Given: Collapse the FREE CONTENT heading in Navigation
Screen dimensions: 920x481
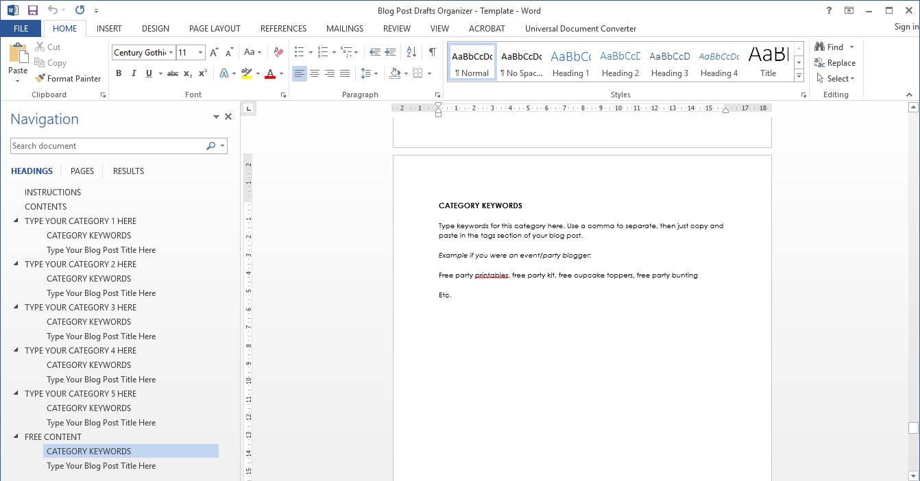Looking at the screenshot, I should (15, 436).
